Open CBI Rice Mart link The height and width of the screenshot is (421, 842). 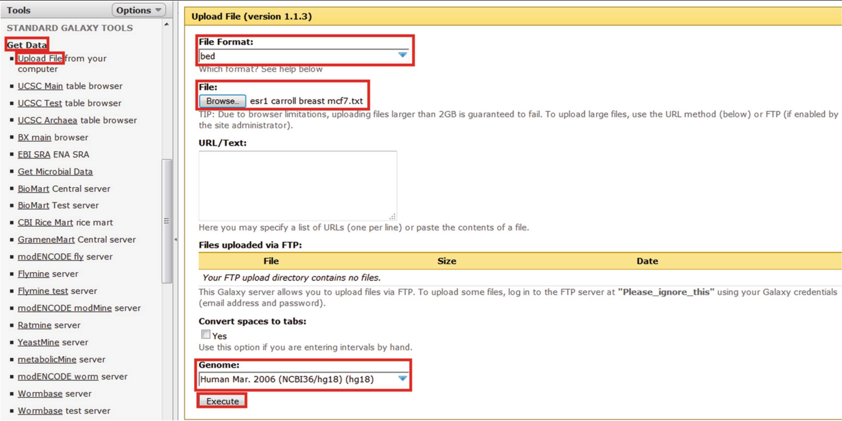click(45, 222)
